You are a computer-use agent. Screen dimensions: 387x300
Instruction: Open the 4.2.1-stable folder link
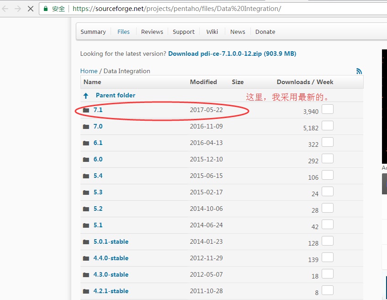[x=111, y=291]
